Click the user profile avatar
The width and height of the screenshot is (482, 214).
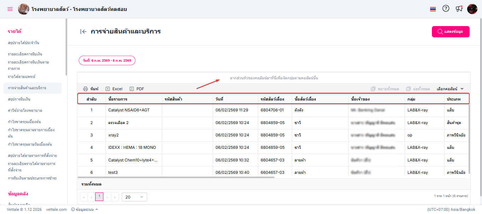coord(472,9)
